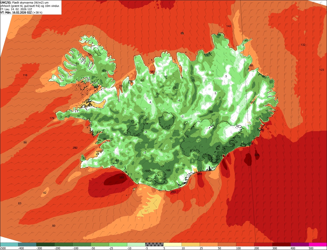This screenshot has width=327, height=250.
Task: Click the flux value 140 on the map
Action: (x=152, y=72)
